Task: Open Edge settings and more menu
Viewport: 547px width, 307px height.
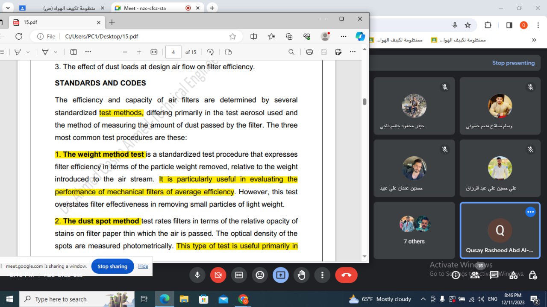Action: [x=343, y=37]
